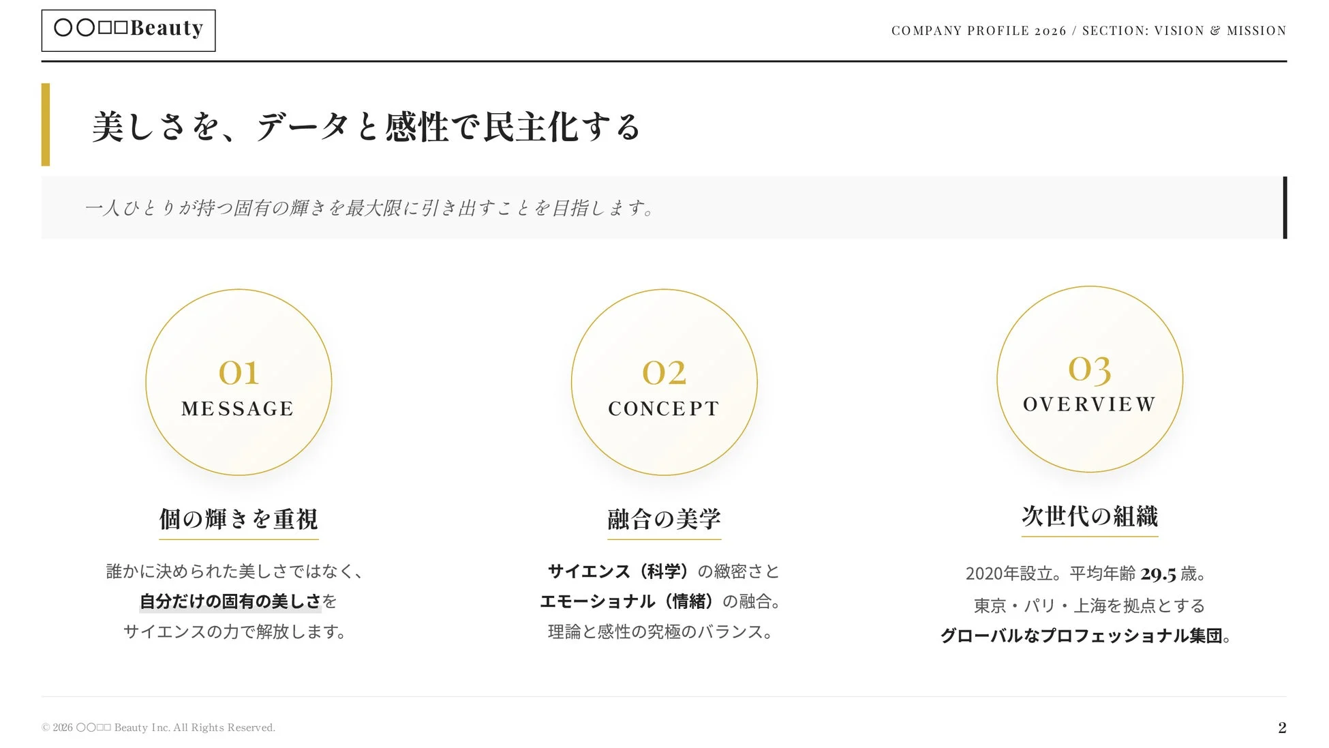This screenshot has height=748, width=1329.
Task: Click the gold vertical bar beside the title
Action: (x=46, y=125)
